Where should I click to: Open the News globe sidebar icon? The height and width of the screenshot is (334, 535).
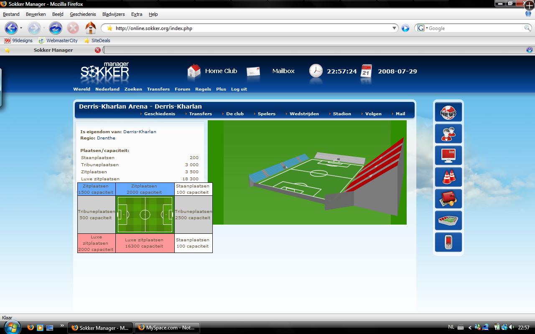[x=448, y=112]
